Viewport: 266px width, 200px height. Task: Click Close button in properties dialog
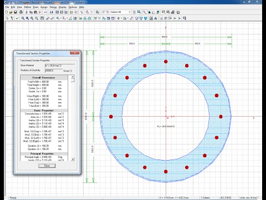click(x=47, y=166)
